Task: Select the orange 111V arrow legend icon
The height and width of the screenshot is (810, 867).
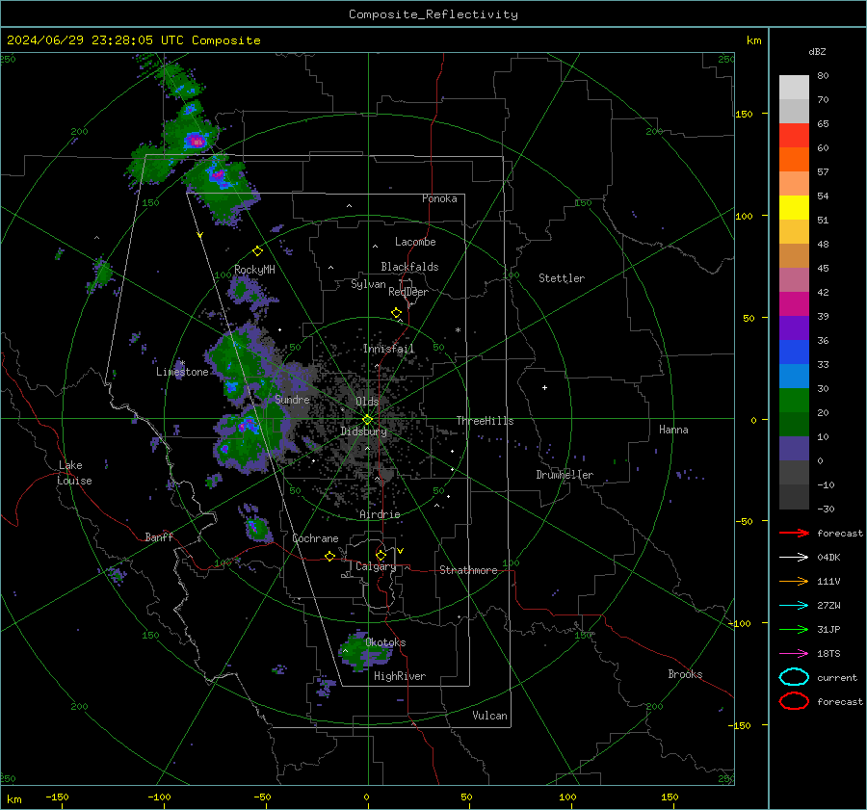Action: coord(794,581)
